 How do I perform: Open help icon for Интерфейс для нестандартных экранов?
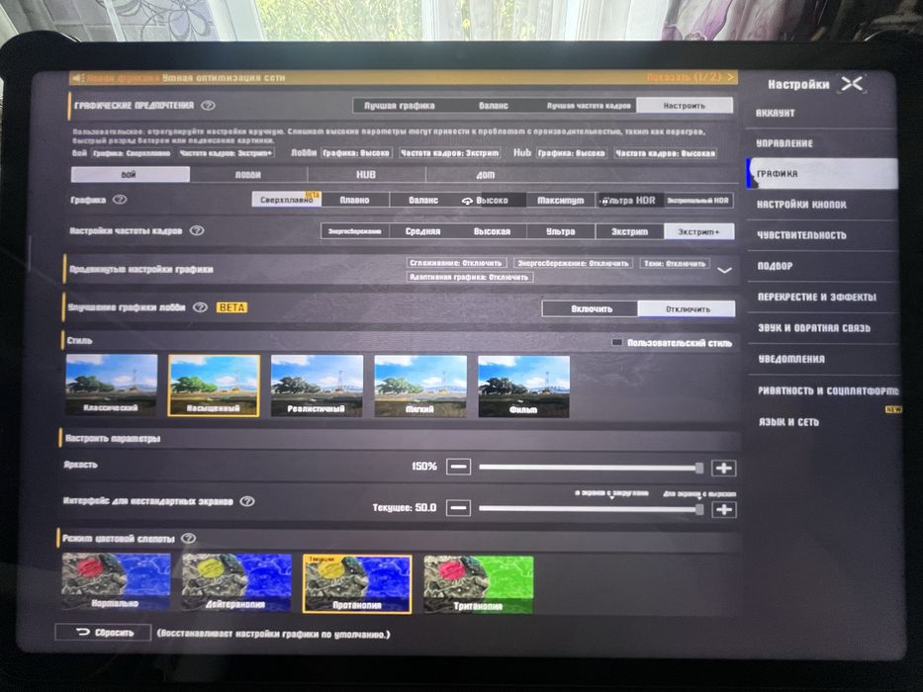click(x=247, y=501)
